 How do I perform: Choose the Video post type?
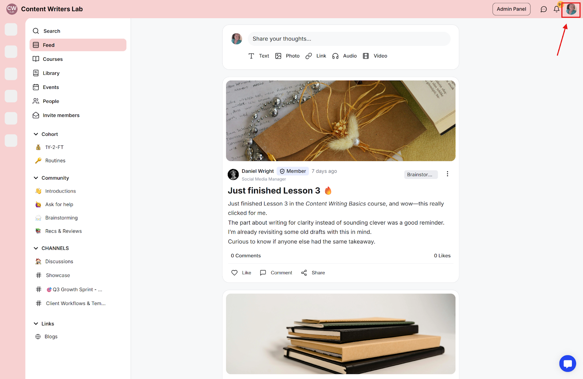tap(375, 56)
